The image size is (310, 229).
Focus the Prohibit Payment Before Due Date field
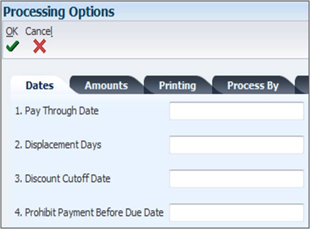[237, 212]
